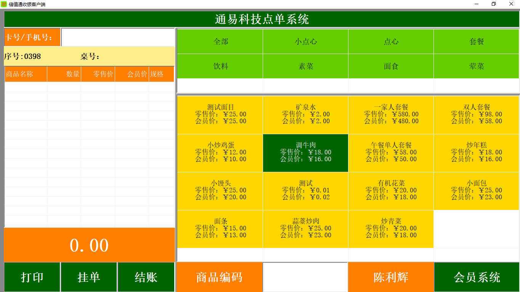Click the 结账 checkout button

(146, 277)
